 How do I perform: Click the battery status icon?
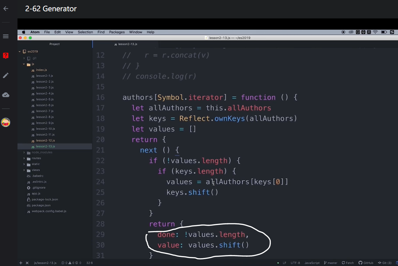point(384,32)
